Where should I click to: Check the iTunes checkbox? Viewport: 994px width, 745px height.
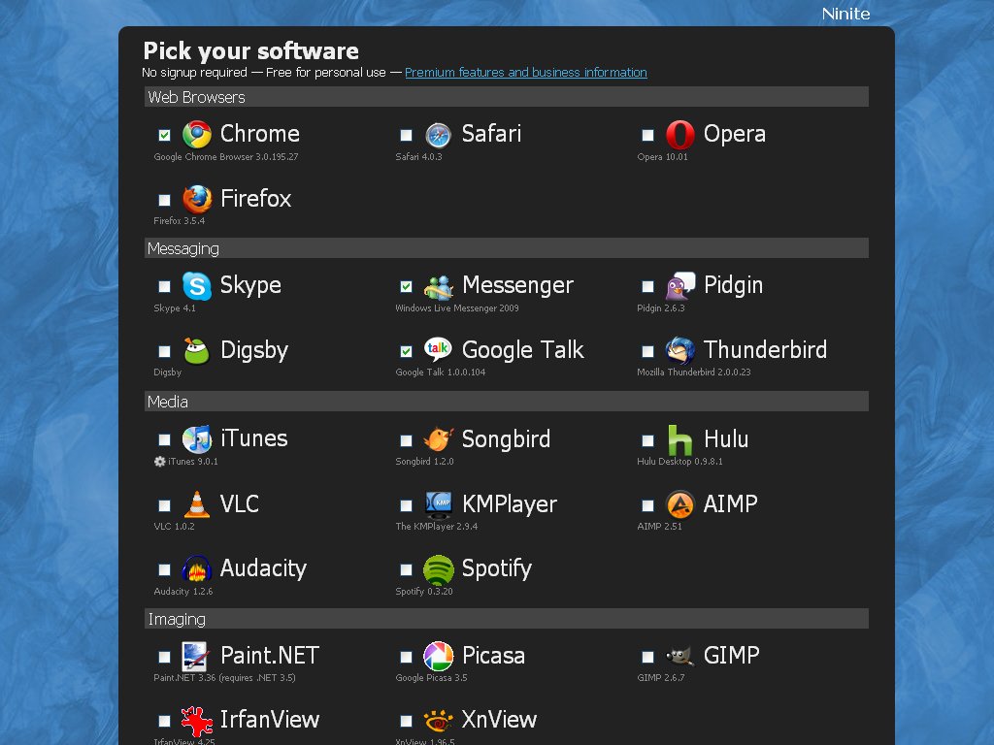[x=165, y=439]
